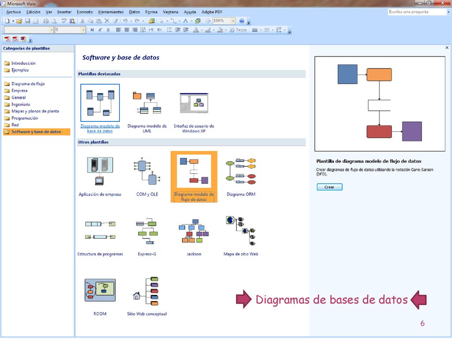Run the spelling check icon
The image size is (452, 339).
64,21
